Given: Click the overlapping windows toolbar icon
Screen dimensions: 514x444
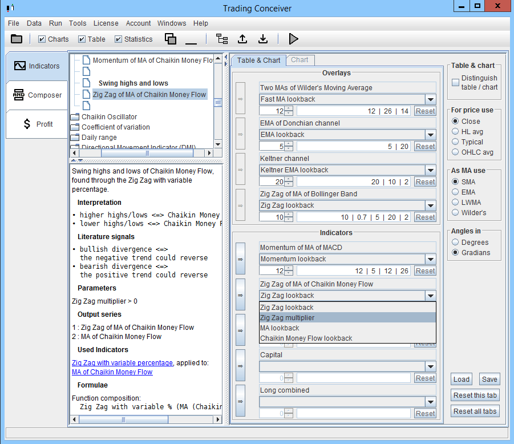Looking at the screenshot, I should coord(171,39).
